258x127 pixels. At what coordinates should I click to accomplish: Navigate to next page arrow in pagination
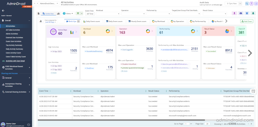click(x=251, y=124)
